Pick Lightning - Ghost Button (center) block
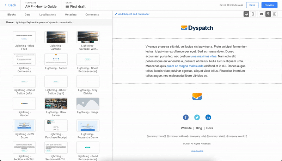 [x=88, y=63]
